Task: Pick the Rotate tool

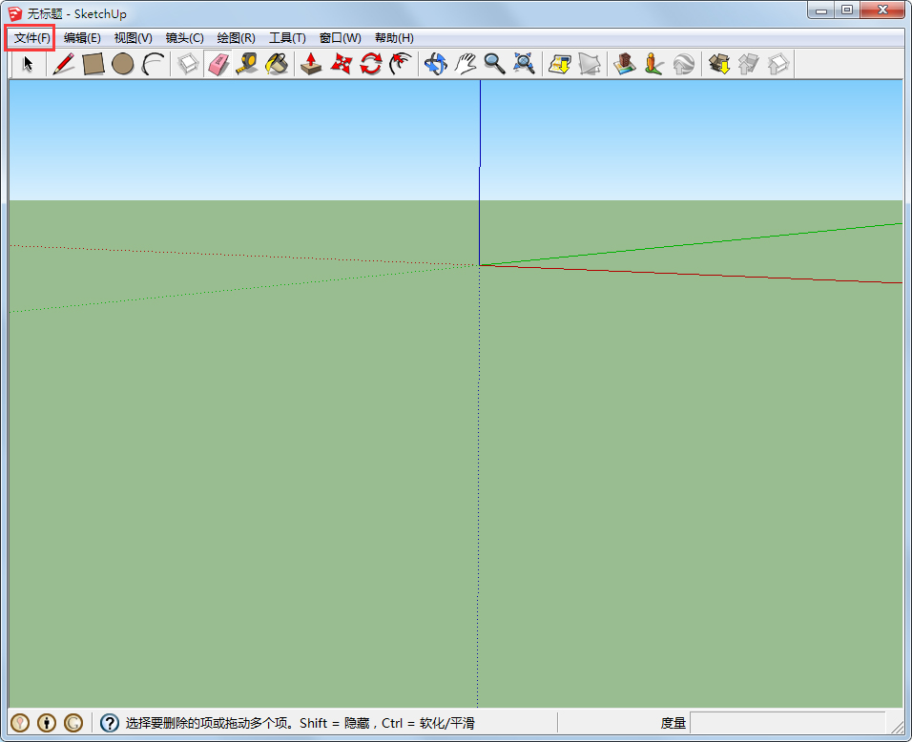Action: click(370, 64)
